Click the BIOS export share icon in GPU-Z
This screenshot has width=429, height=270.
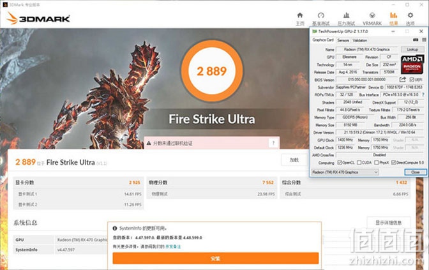click(x=402, y=80)
